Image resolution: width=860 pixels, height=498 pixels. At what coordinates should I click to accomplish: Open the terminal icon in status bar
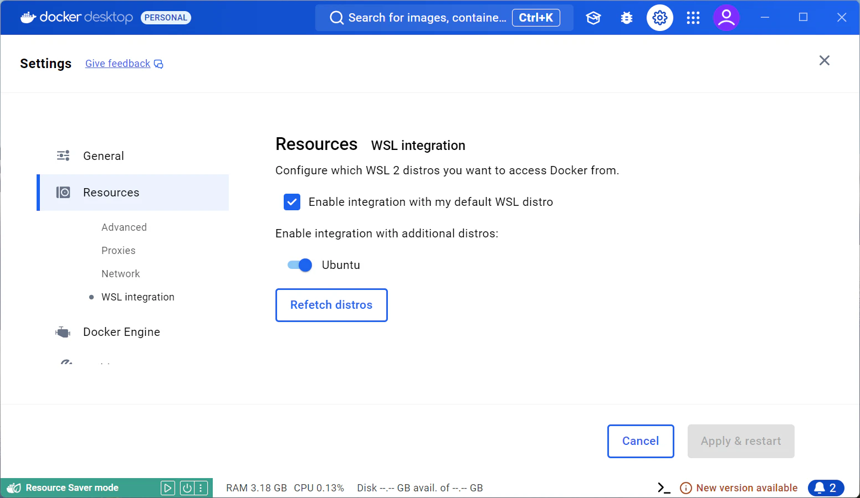click(664, 487)
